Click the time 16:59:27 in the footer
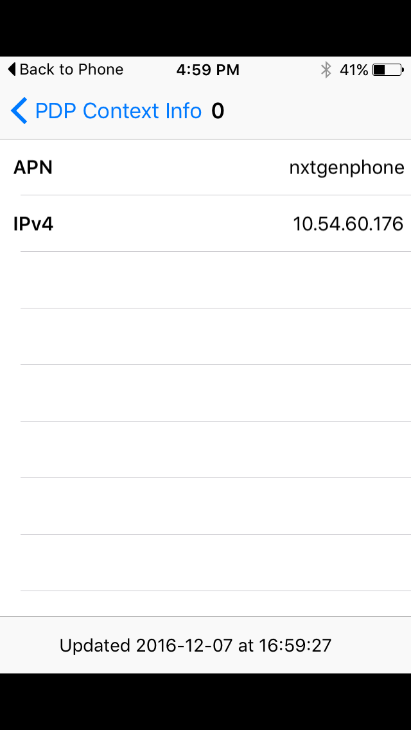The image size is (411, 730). [x=295, y=645]
